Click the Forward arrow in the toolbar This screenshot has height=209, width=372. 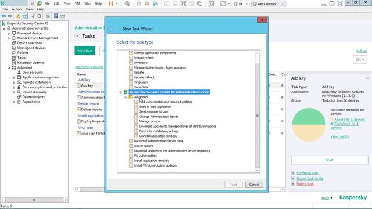[x=10, y=16]
